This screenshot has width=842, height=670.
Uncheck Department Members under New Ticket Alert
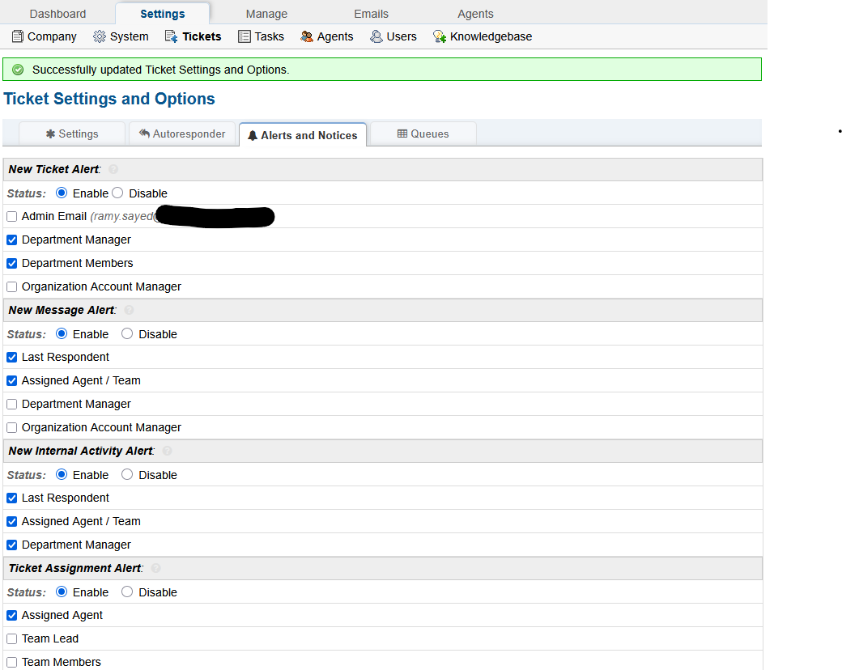pos(12,264)
